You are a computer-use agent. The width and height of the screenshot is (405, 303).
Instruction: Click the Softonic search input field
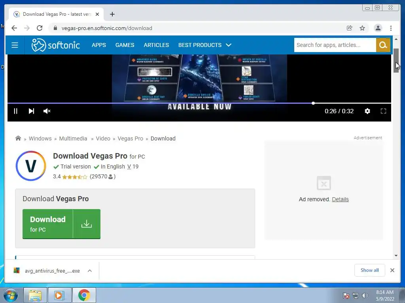click(335, 45)
